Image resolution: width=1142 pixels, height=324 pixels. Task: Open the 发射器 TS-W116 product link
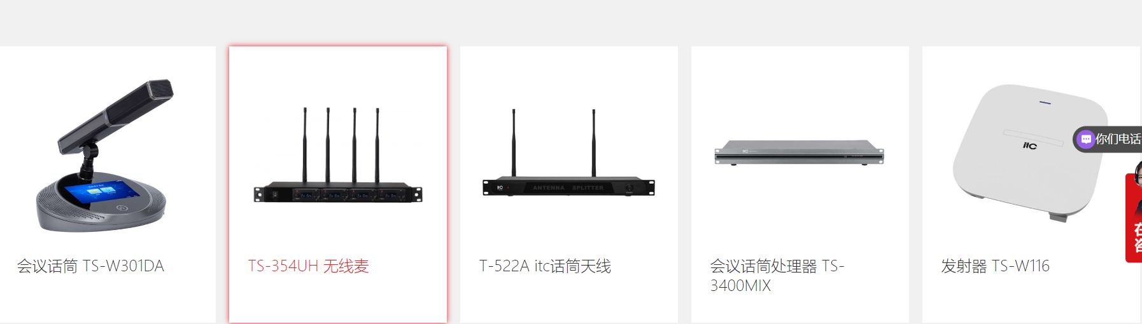(996, 266)
